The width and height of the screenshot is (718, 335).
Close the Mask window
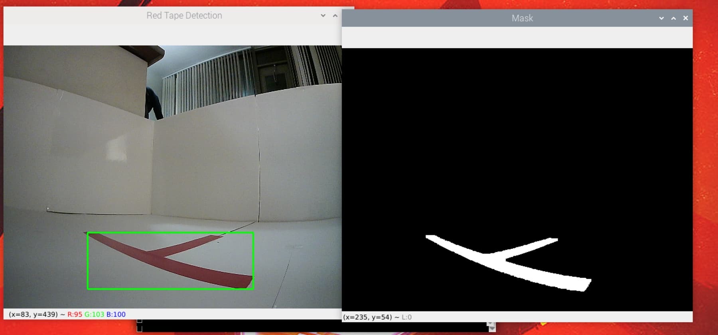[685, 18]
